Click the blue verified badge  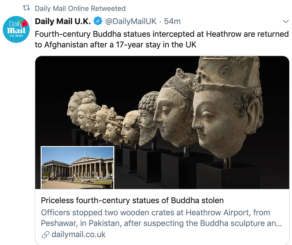click(x=98, y=21)
